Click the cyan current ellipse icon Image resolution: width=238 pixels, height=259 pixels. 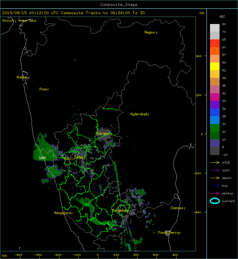215,201
